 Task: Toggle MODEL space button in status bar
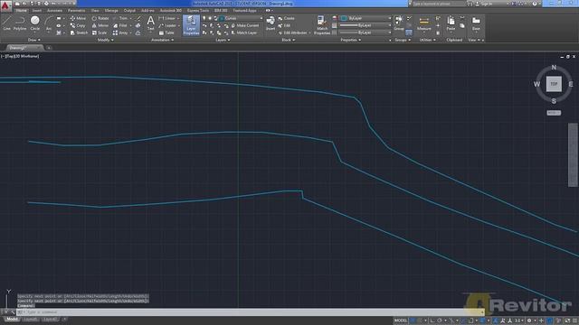[x=400, y=320]
